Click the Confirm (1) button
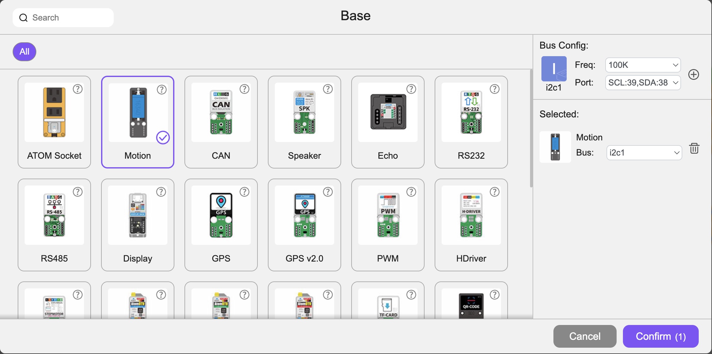This screenshot has height=354, width=712. (x=661, y=336)
